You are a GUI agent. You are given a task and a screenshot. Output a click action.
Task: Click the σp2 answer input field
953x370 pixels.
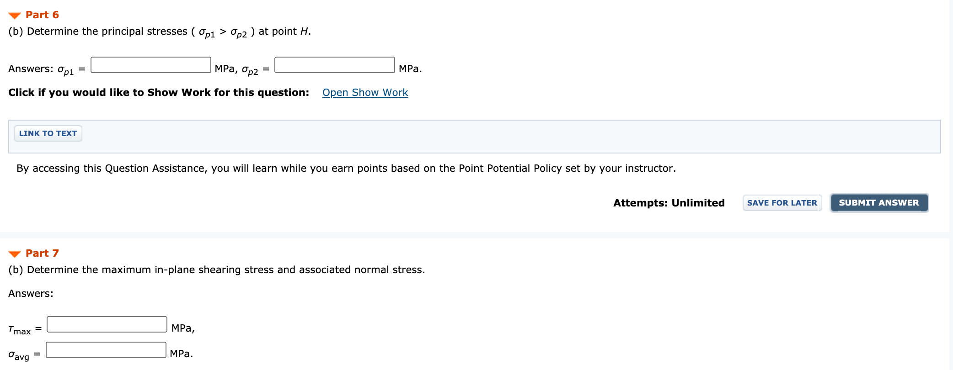335,65
